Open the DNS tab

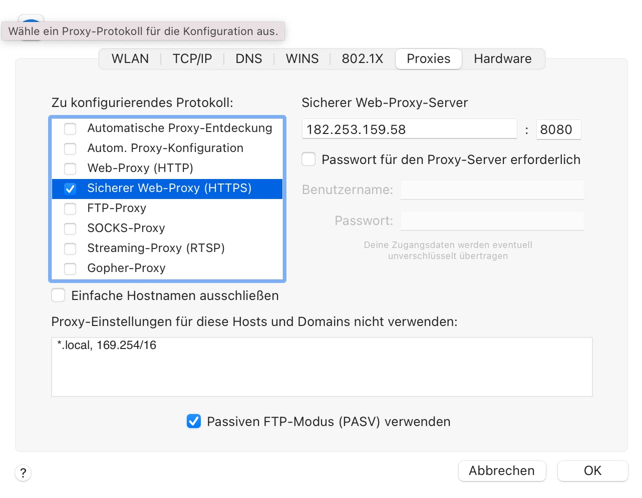[248, 58]
